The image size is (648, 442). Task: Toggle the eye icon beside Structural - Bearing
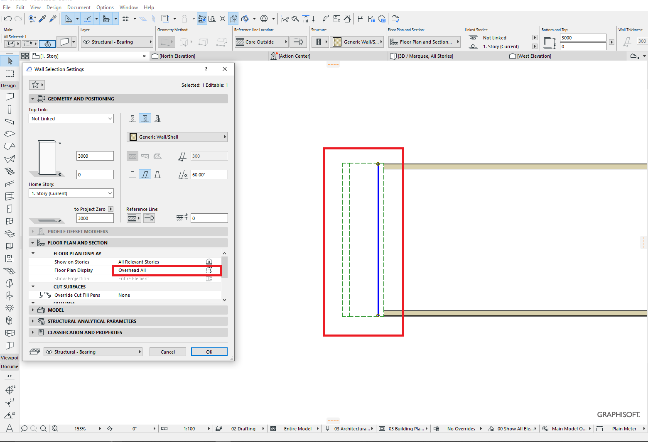pos(49,352)
